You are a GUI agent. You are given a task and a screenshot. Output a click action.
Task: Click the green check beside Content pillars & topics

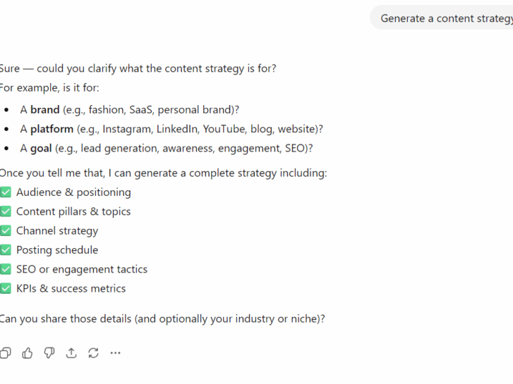[6, 211]
